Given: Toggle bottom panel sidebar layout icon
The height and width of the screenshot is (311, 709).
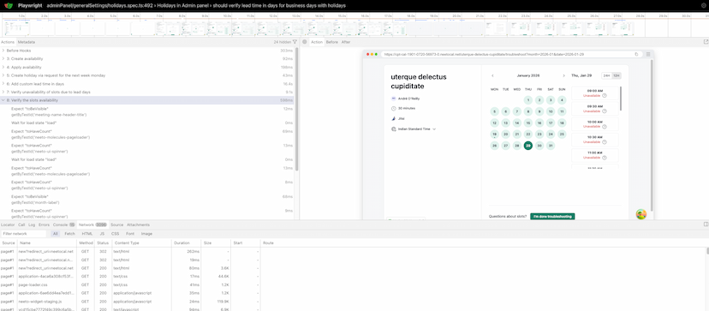Looking at the screenshot, I should (x=706, y=224).
